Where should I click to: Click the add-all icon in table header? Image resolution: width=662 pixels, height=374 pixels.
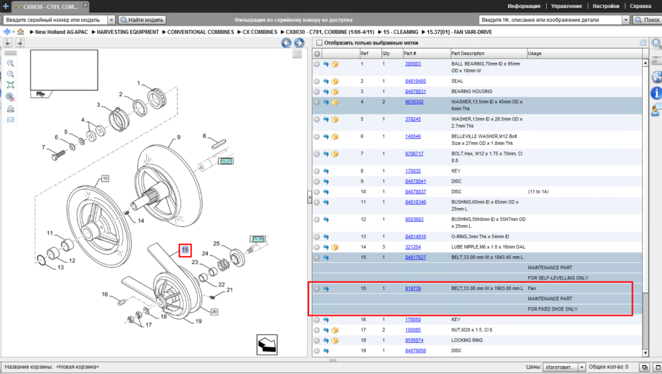pos(317,54)
